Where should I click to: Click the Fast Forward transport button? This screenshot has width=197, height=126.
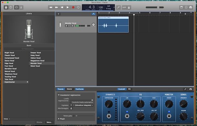pyautogui.click(x=57, y=7)
